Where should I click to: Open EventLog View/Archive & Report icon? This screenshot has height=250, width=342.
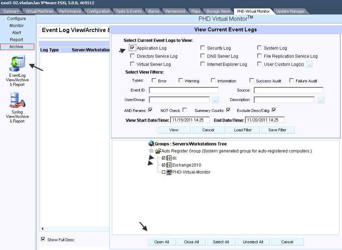[x=17, y=63]
